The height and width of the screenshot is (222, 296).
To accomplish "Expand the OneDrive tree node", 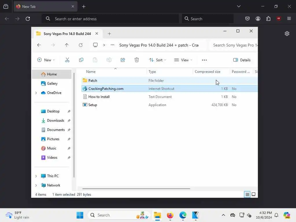I will point(36,93).
